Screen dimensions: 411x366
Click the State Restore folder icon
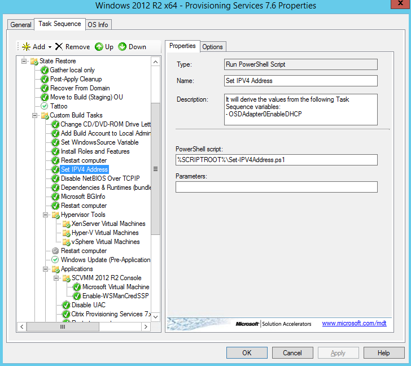34,62
